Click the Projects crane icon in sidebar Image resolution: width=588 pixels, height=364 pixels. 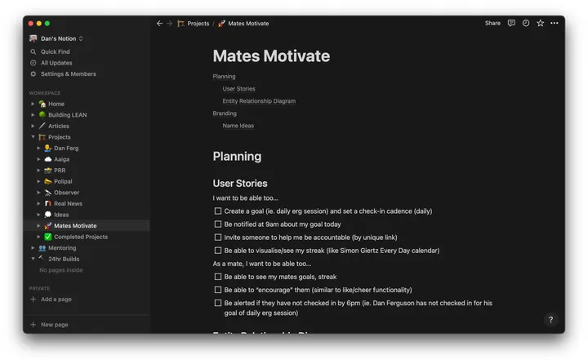[42, 137]
